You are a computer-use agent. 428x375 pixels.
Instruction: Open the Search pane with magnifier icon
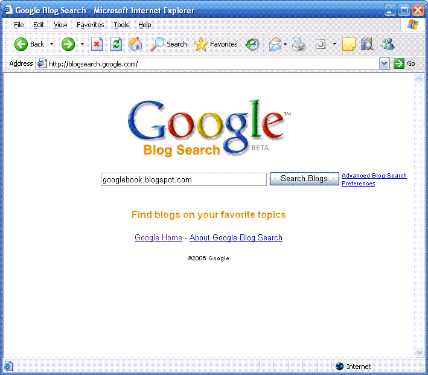point(168,44)
